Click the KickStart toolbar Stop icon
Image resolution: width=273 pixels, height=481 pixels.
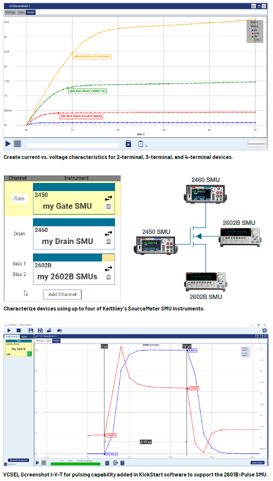point(18,330)
